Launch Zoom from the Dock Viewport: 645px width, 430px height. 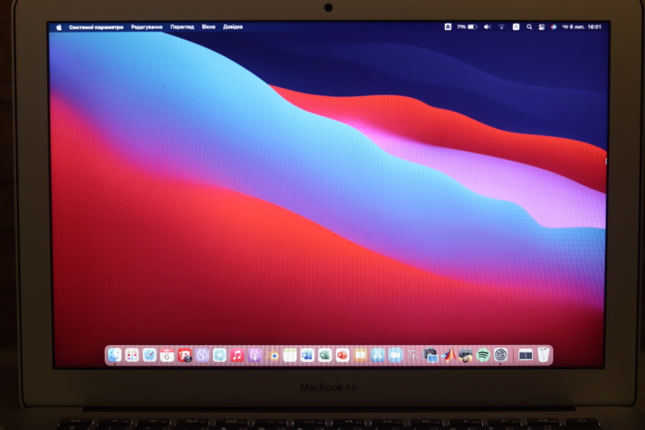[395, 355]
